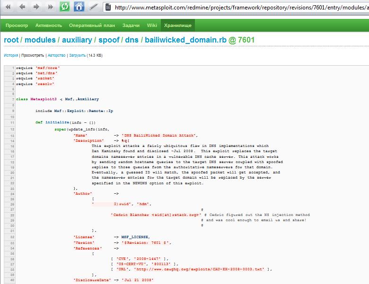Click the fast-forward browser button
Image resolution: width=369 pixels, height=284 pixels.
(x=51, y=7)
